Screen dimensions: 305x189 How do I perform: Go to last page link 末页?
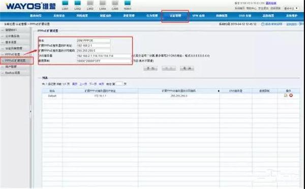[x=101, y=84]
